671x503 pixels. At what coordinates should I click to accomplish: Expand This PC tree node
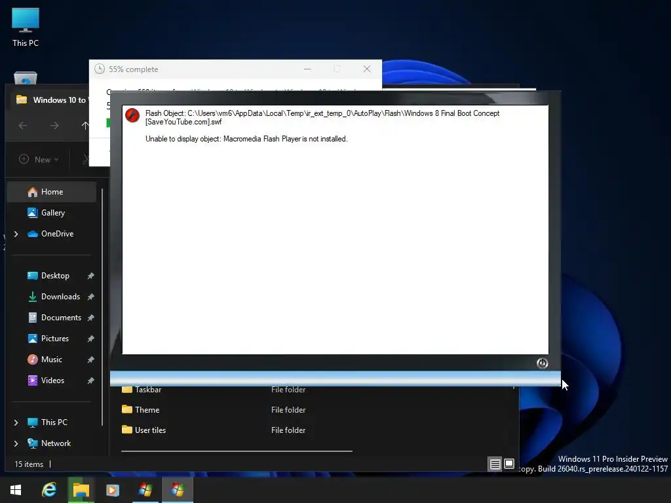pyautogui.click(x=16, y=422)
